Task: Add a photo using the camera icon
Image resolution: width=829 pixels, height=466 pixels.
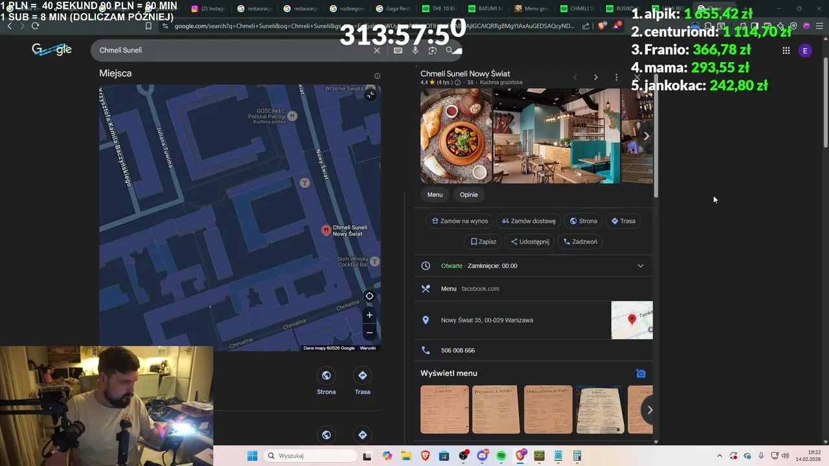Action: click(x=641, y=373)
